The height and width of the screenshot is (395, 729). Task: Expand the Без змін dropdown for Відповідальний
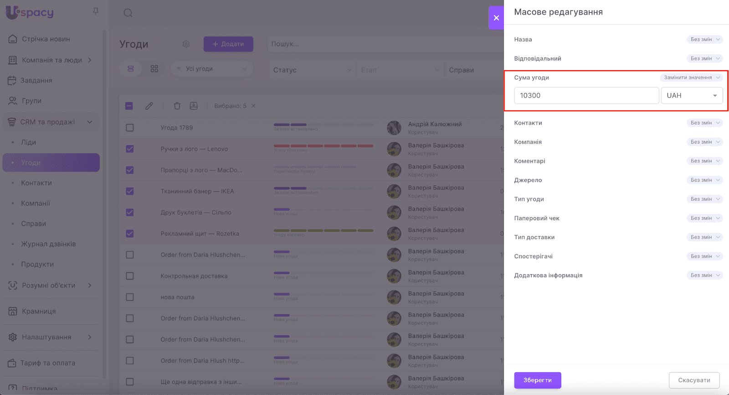[704, 58]
